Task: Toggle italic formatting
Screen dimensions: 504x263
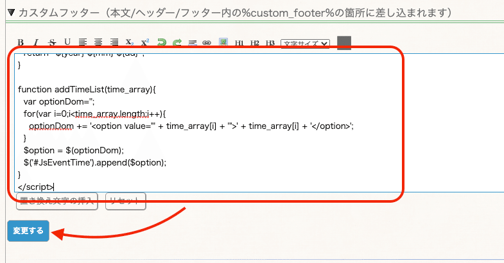Action: coord(36,42)
